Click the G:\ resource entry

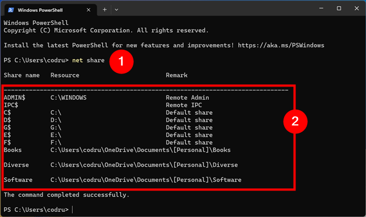pyautogui.click(x=56, y=128)
